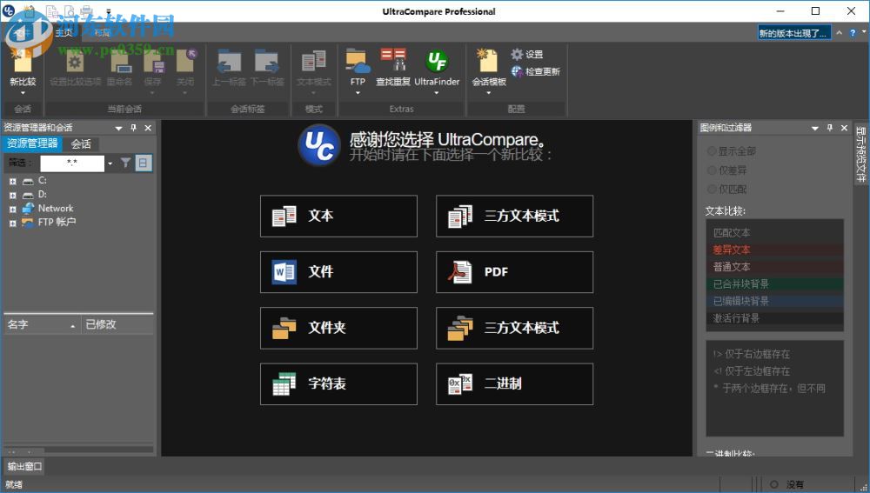Image resolution: width=870 pixels, height=493 pixels.
Task: Switch to the 布局 ribbon tab
Action: pos(102,33)
